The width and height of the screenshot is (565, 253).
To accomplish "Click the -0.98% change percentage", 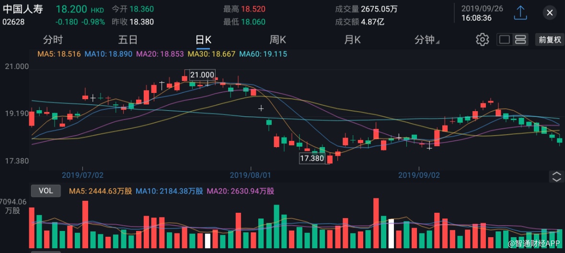I will point(93,22).
